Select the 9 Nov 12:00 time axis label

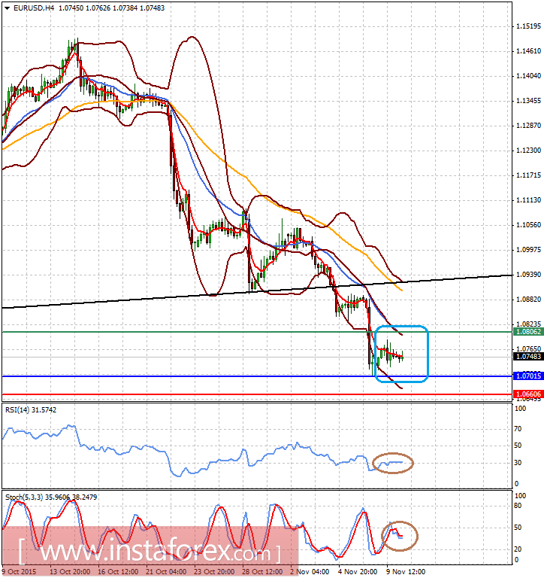pos(406,572)
